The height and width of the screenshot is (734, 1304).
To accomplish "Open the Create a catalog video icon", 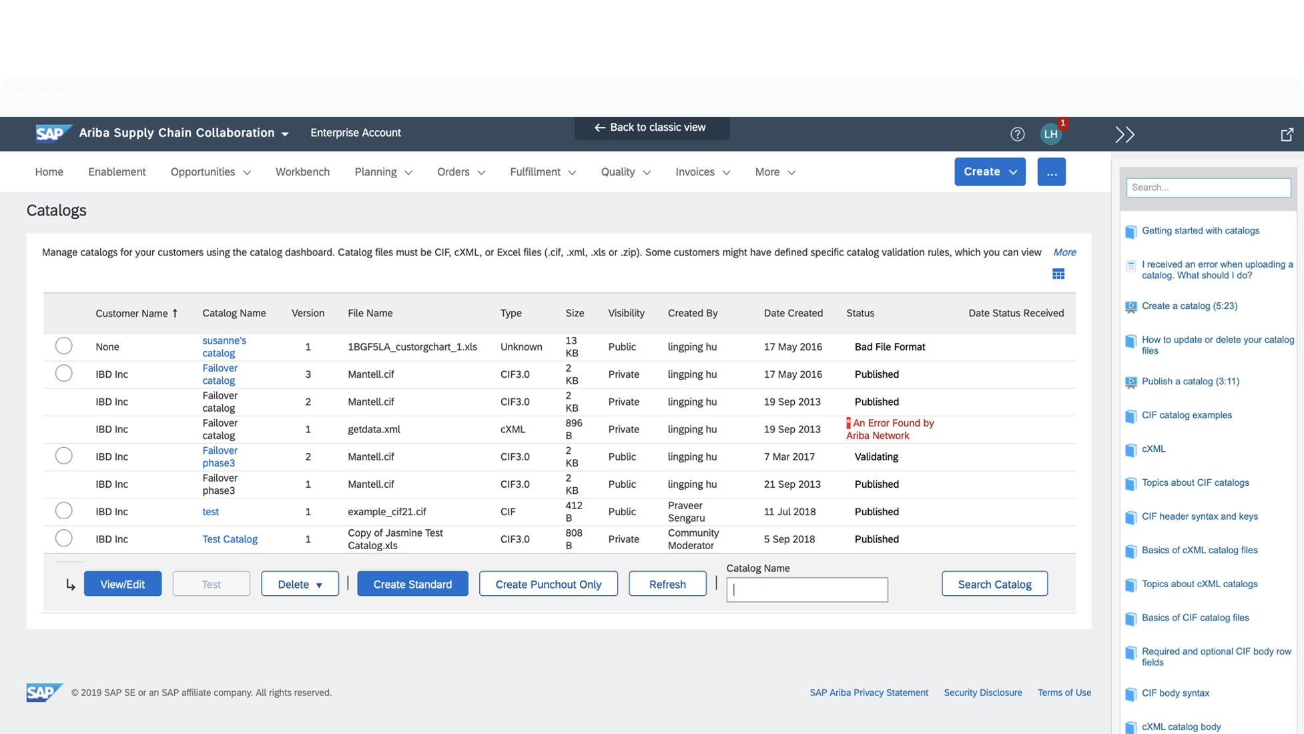I will pos(1130,307).
